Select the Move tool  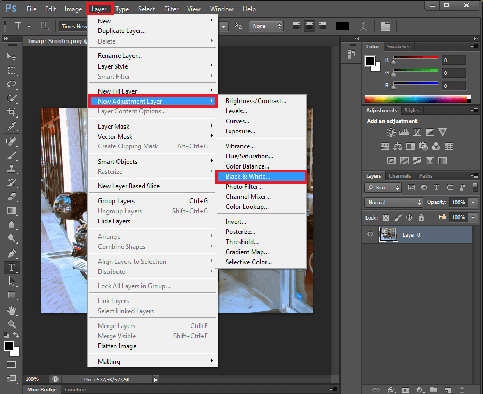coord(12,57)
